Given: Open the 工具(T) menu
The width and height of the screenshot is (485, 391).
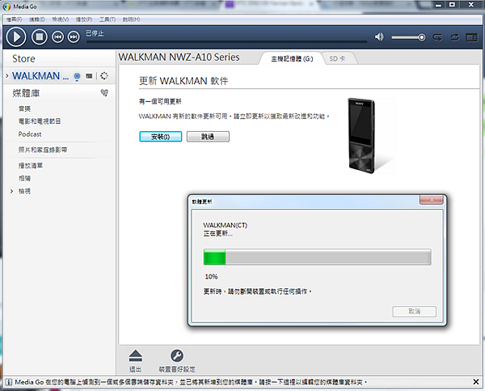Looking at the screenshot, I should [x=108, y=19].
